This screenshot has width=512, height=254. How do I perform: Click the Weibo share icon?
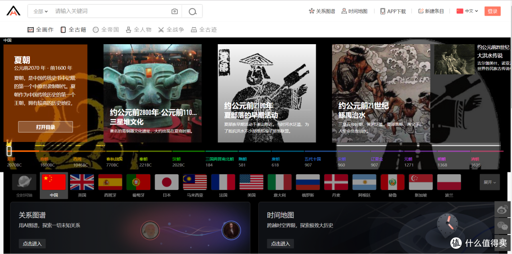[503, 209]
